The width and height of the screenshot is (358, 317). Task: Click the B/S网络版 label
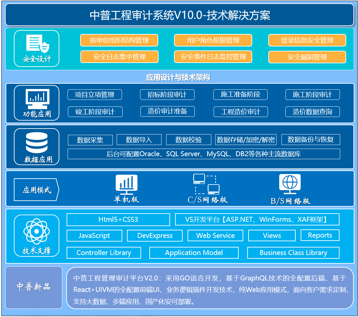pyautogui.click(x=290, y=201)
